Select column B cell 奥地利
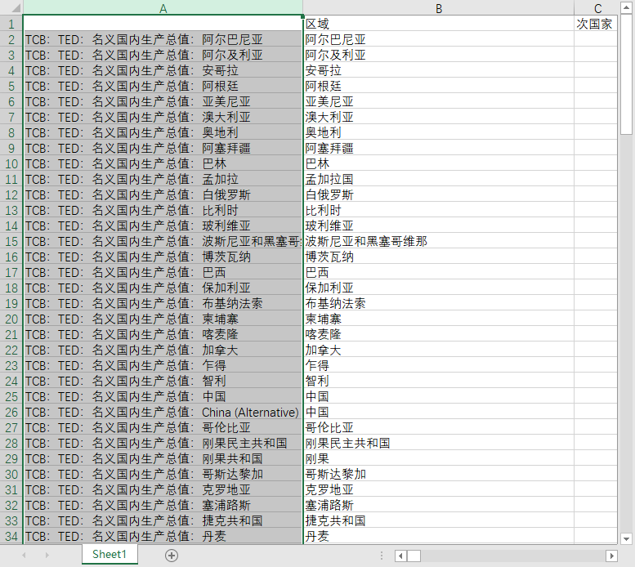Screen dimensions: 635x567 pyautogui.click(x=439, y=132)
